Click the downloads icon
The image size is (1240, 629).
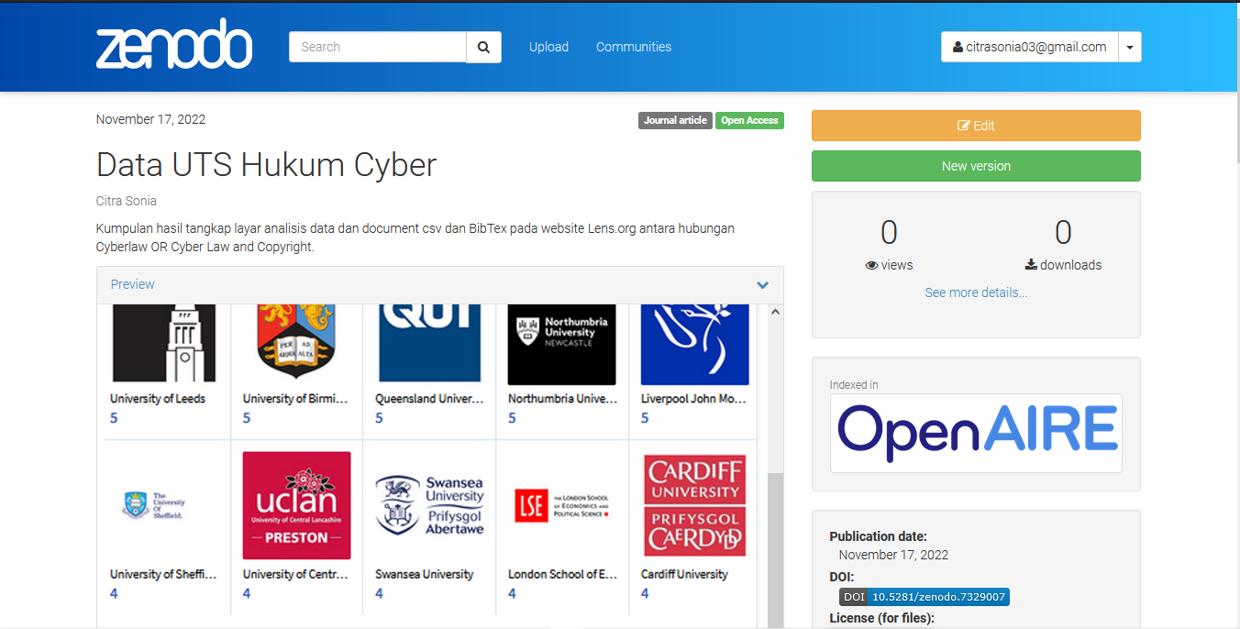tap(1031, 265)
